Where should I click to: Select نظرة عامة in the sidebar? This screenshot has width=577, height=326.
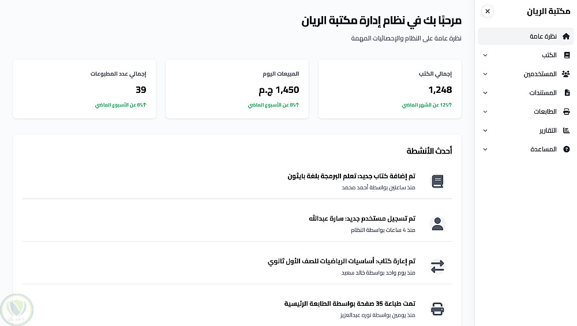point(542,36)
